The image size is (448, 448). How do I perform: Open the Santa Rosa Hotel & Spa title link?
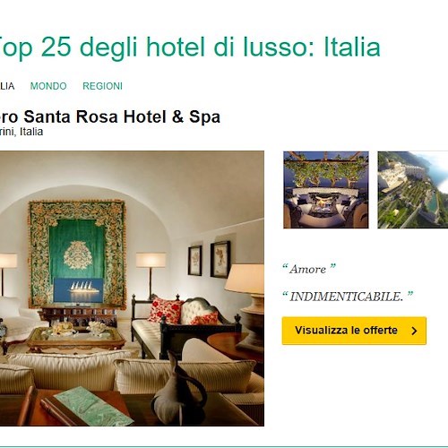point(110,116)
